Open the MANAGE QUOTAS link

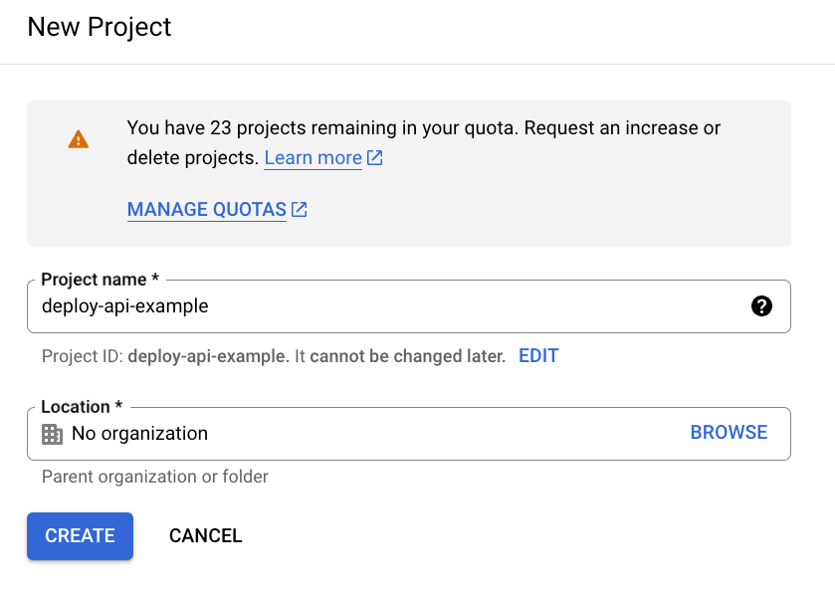(206, 210)
